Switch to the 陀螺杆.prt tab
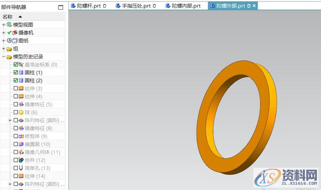The image size is (321, 190). [x=88, y=6]
